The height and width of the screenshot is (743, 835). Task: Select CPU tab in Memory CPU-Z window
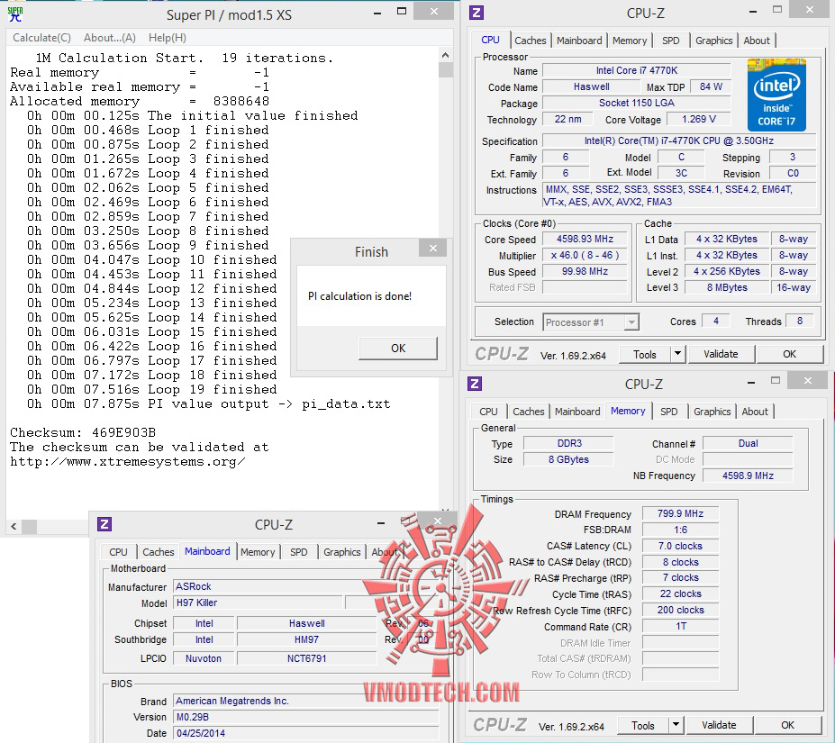[x=488, y=412]
